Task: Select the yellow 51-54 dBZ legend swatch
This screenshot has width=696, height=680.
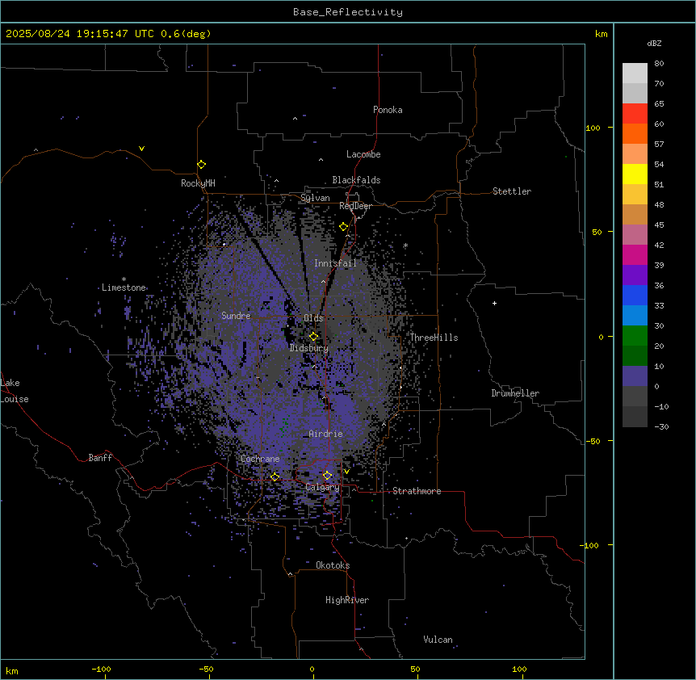Action: point(635,174)
